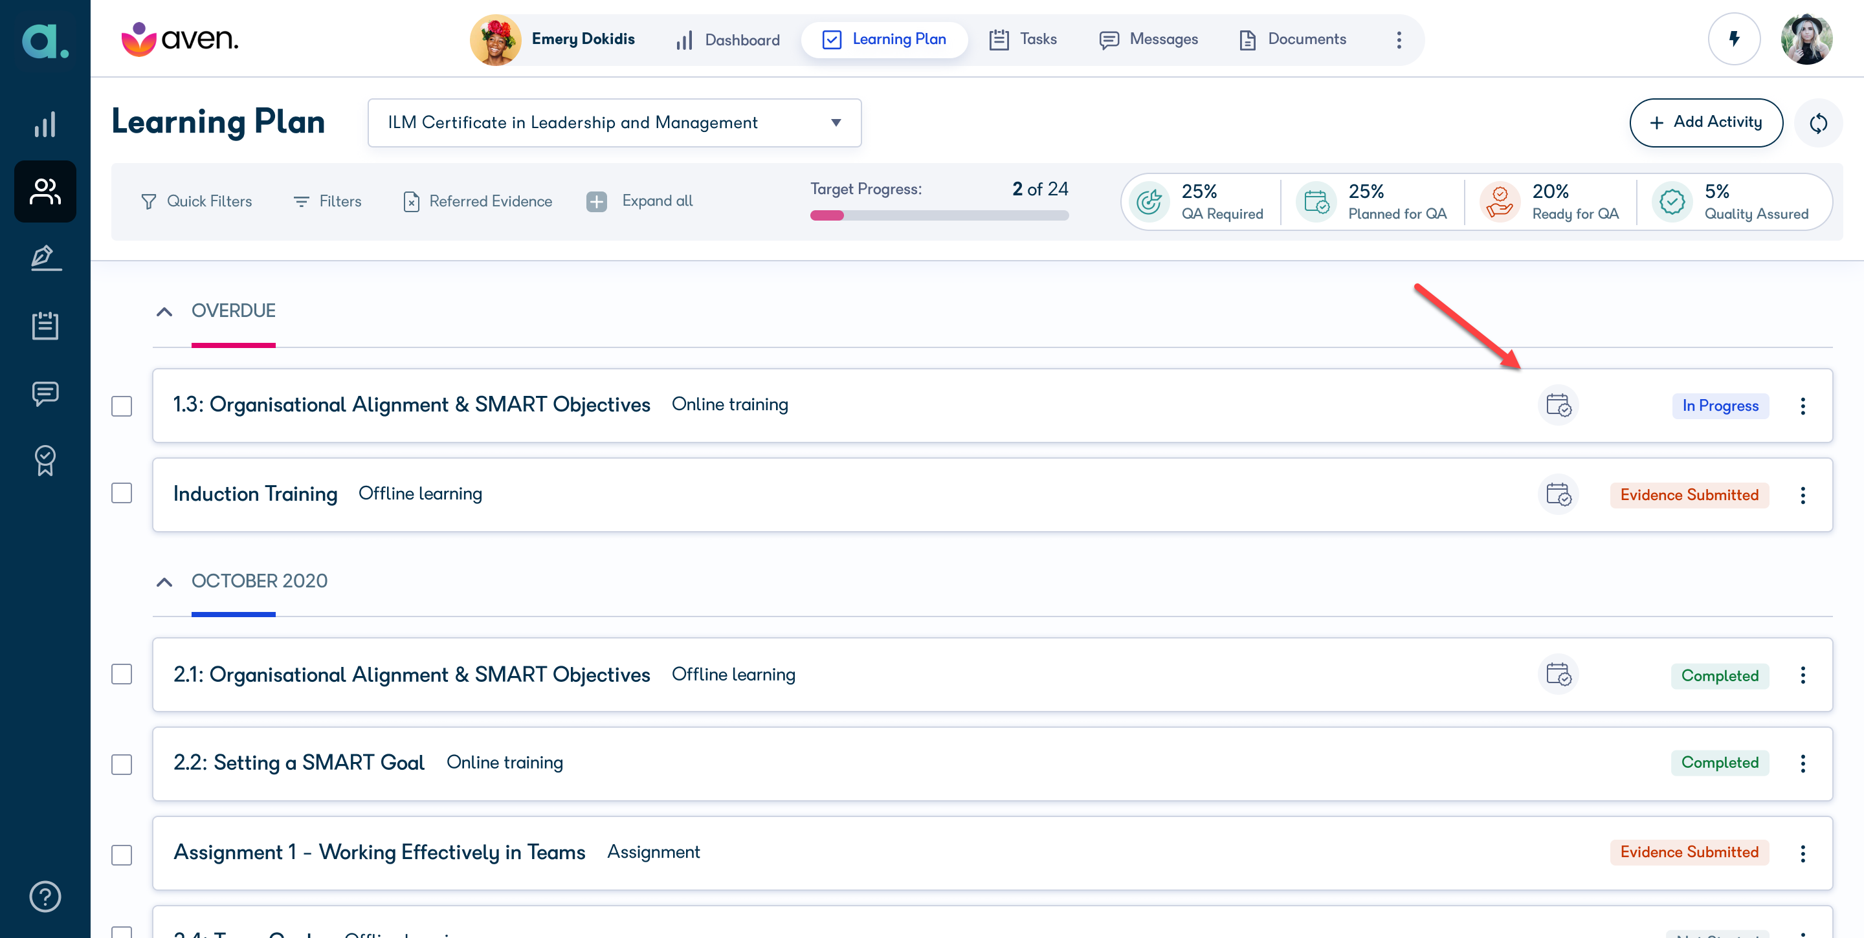Select the Learning Plan tab
Screen dimensions: 1864x938
(883, 39)
